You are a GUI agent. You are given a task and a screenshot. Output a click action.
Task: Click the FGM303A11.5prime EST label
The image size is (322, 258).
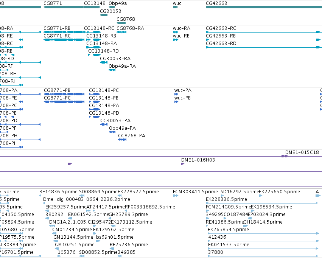pyautogui.click(x=195, y=192)
